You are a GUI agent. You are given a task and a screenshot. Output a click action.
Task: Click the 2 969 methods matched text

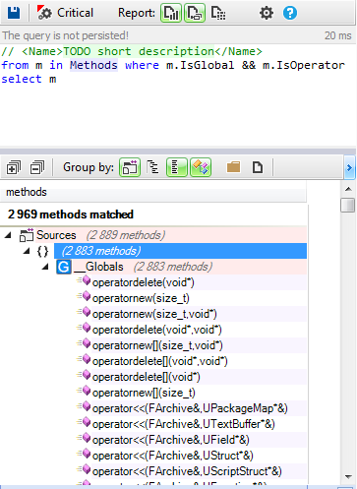click(71, 214)
